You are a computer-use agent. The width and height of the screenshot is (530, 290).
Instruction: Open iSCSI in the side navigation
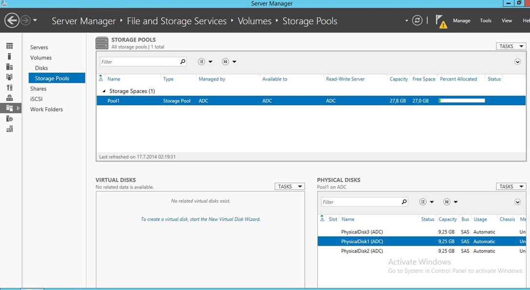pyautogui.click(x=36, y=99)
